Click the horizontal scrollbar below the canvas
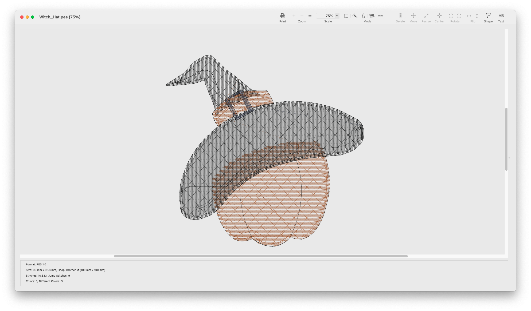The image size is (531, 311). click(261, 256)
